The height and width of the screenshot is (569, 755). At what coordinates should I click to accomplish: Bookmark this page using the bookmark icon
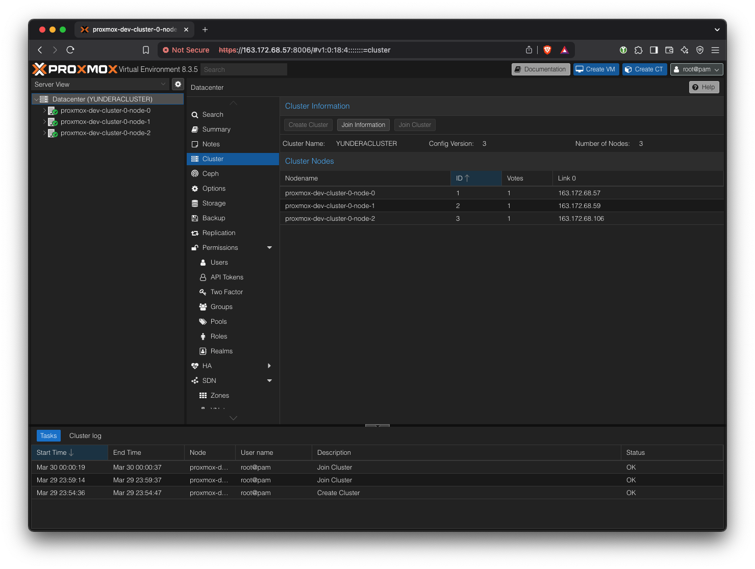coord(146,50)
